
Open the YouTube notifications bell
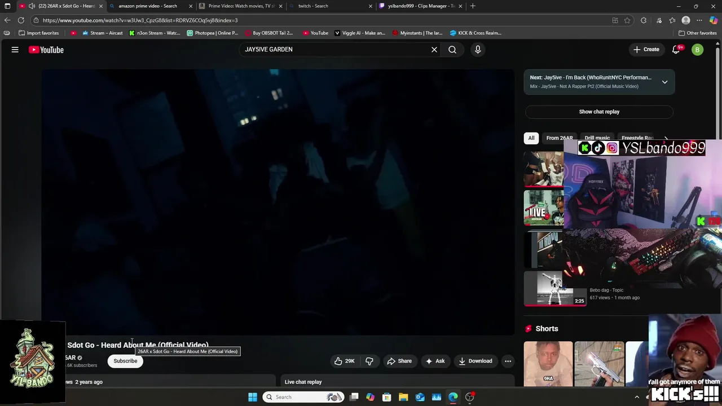coord(676,50)
